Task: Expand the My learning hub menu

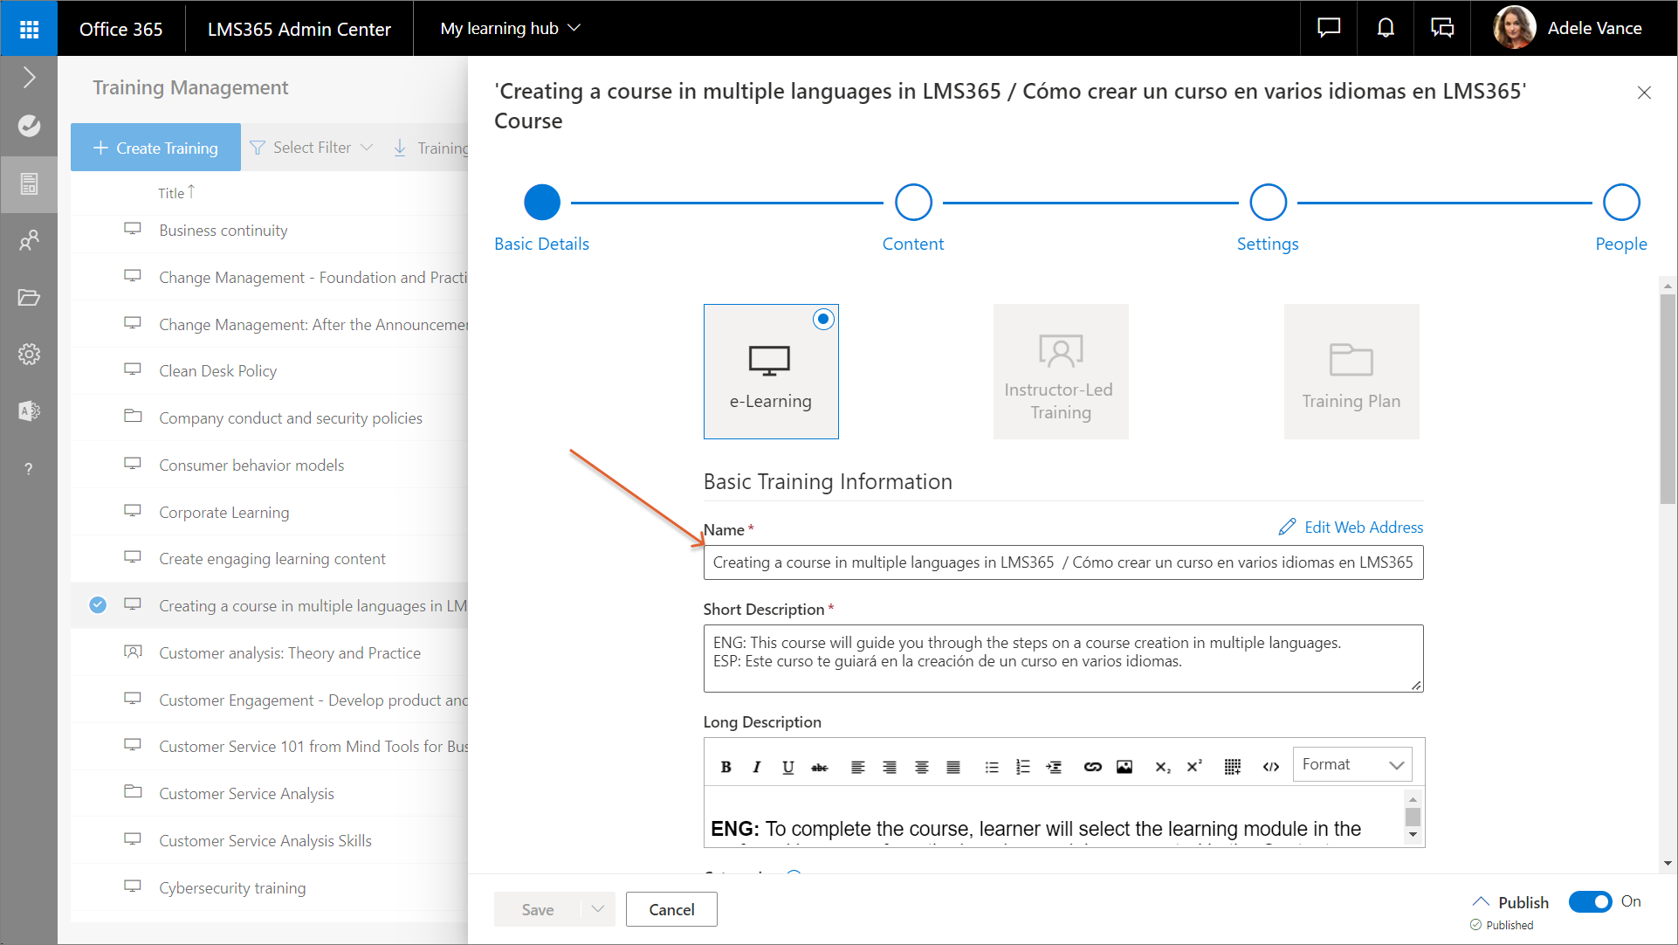Action: (511, 28)
